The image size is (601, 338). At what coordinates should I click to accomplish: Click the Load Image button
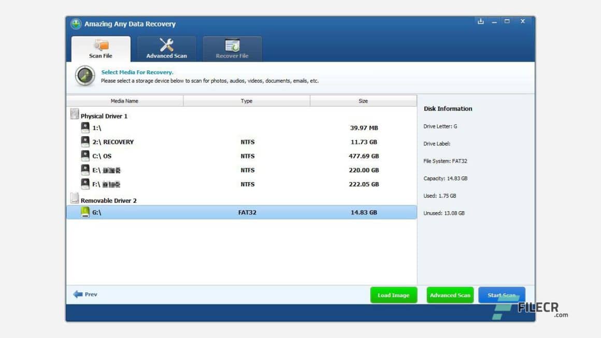coord(394,295)
